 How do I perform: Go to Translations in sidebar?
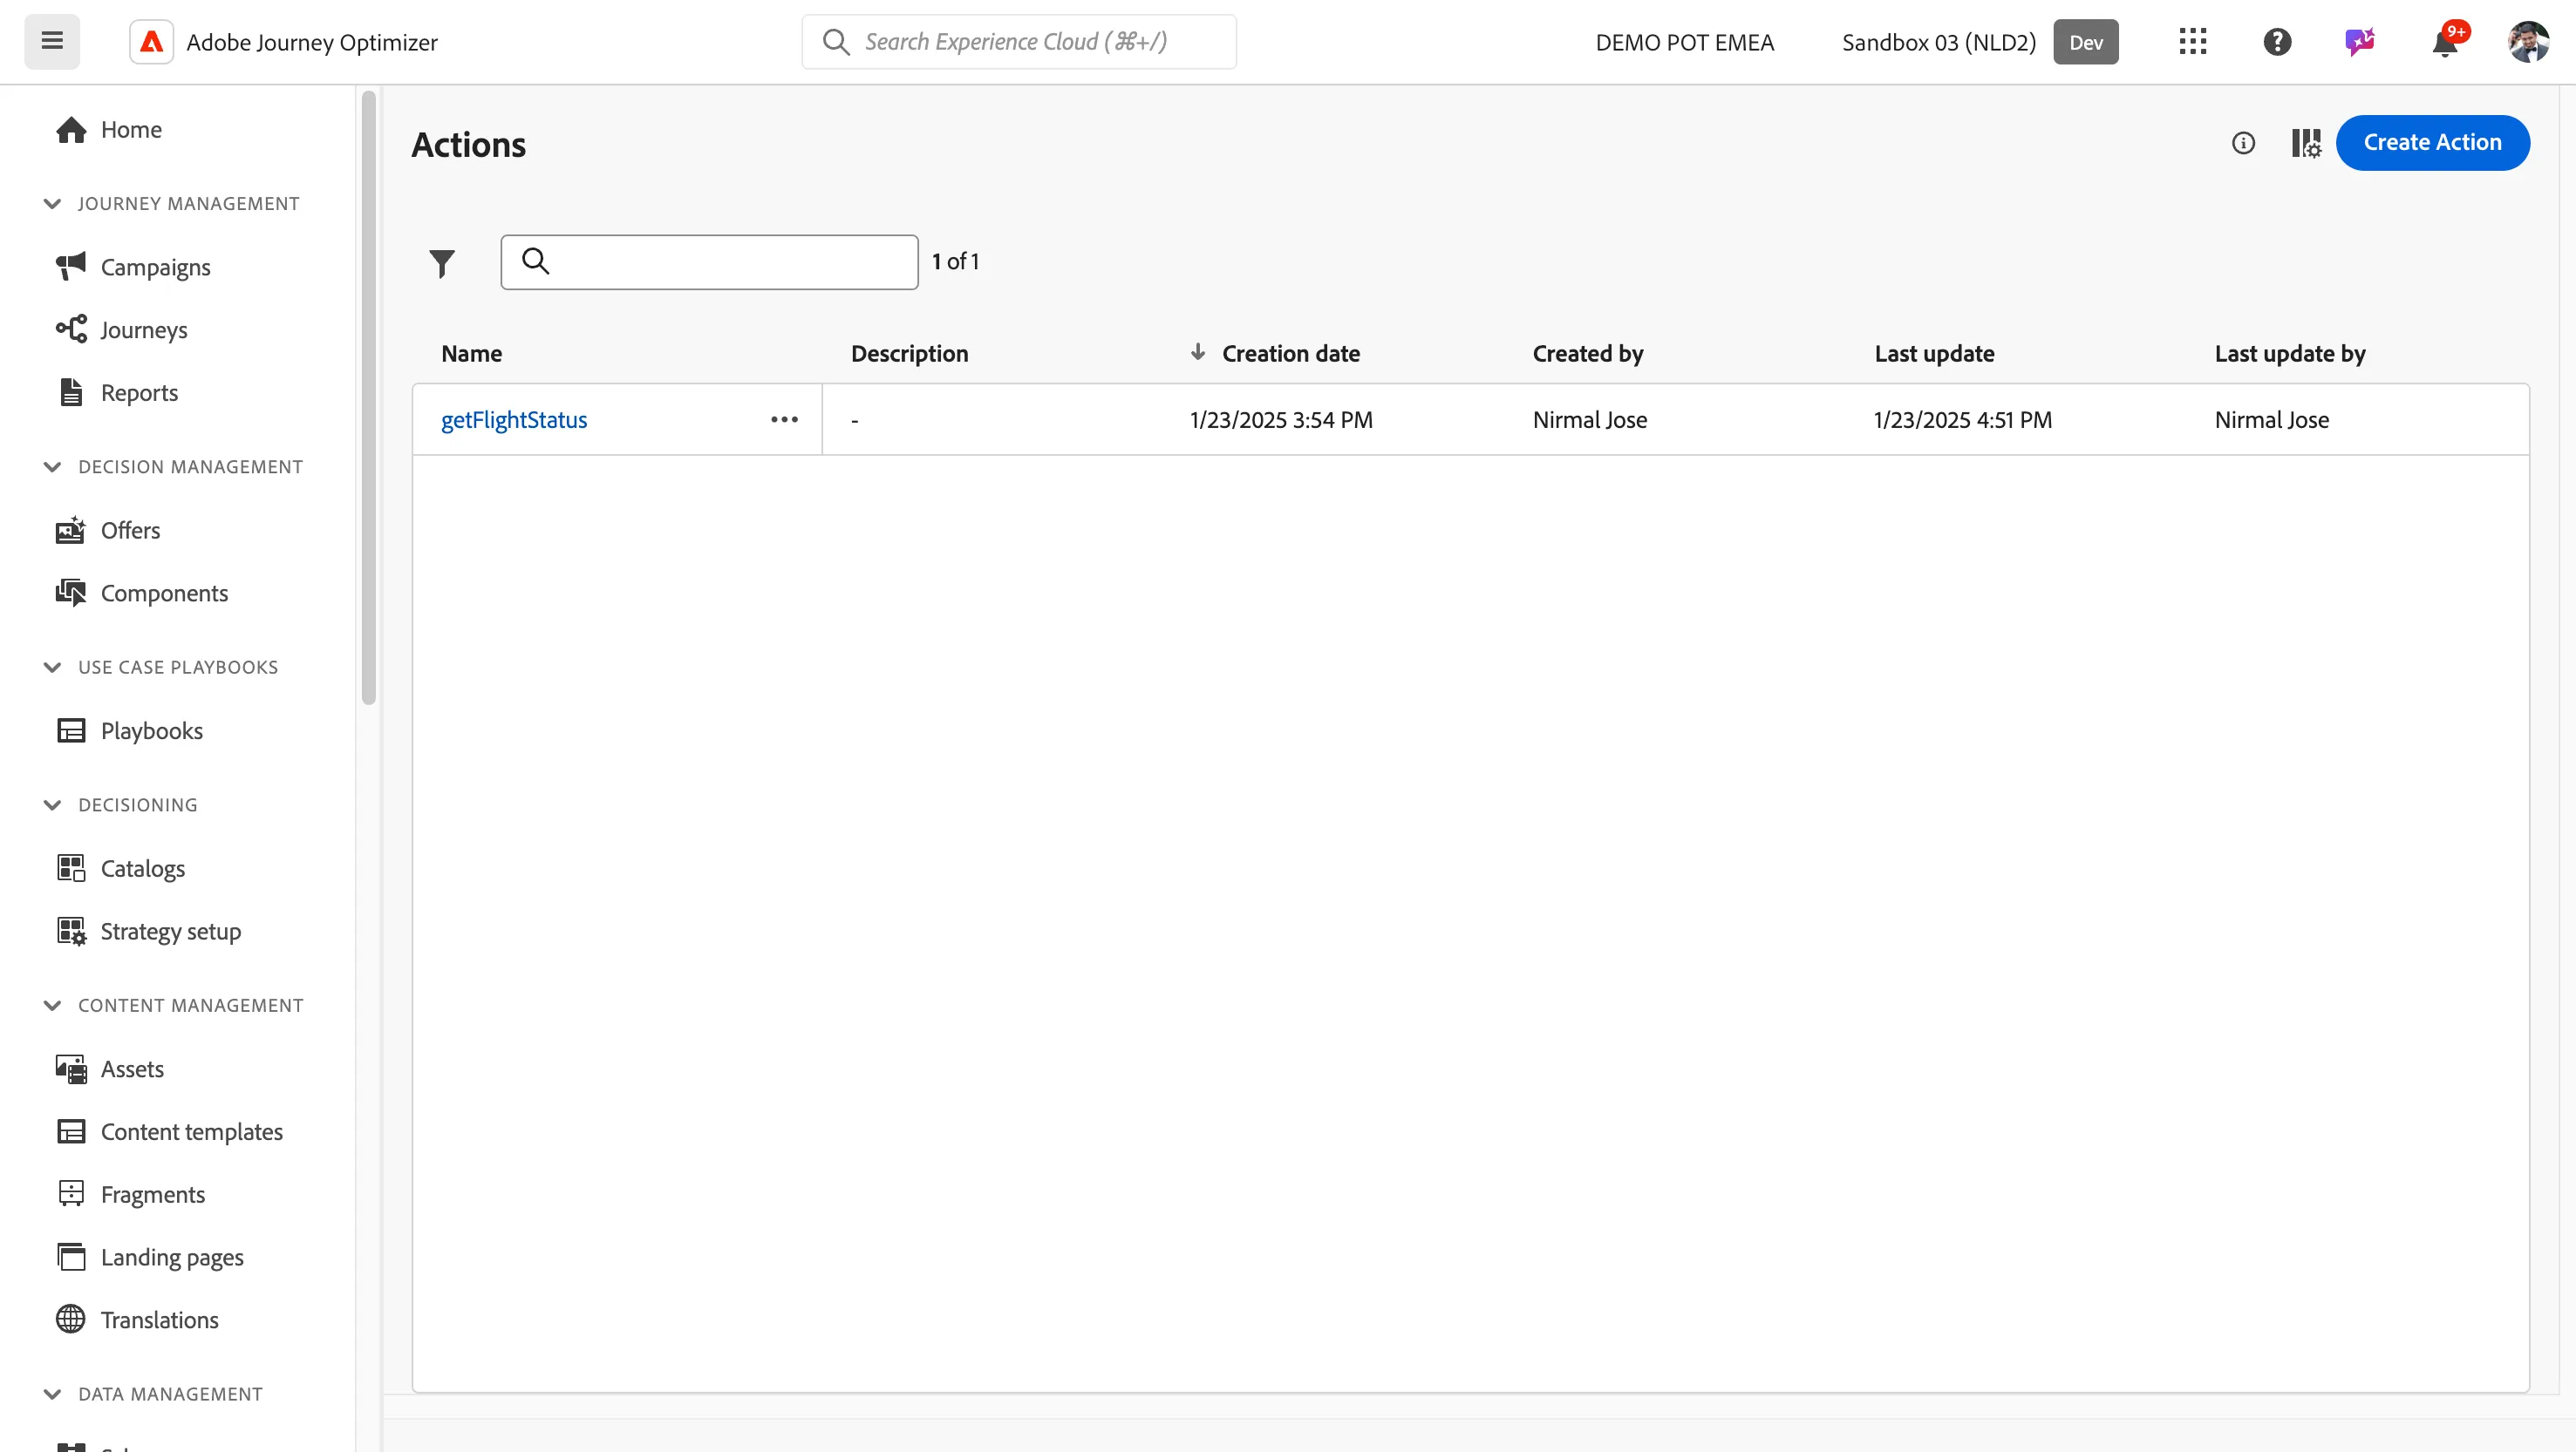click(x=160, y=1320)
